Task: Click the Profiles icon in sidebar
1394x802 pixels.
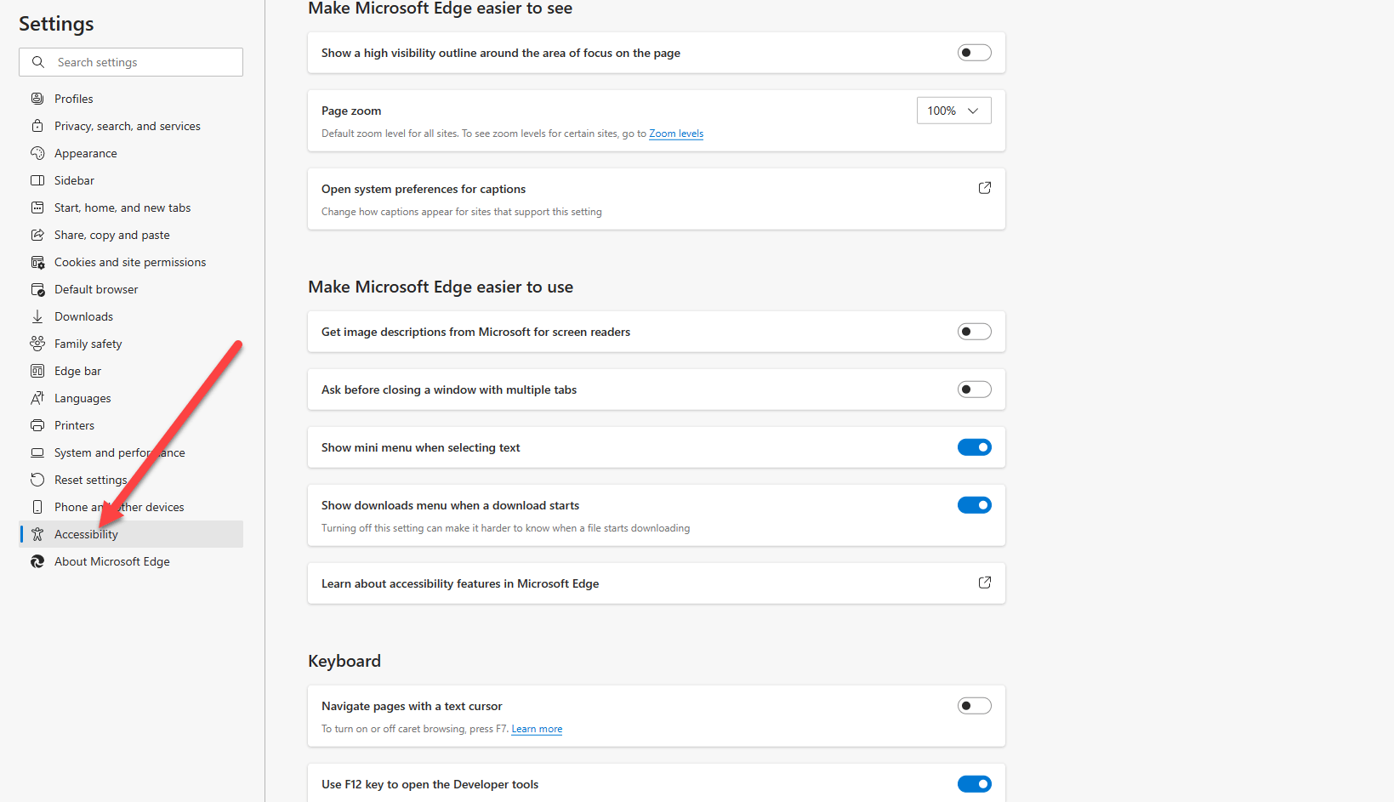Action: 37,99
